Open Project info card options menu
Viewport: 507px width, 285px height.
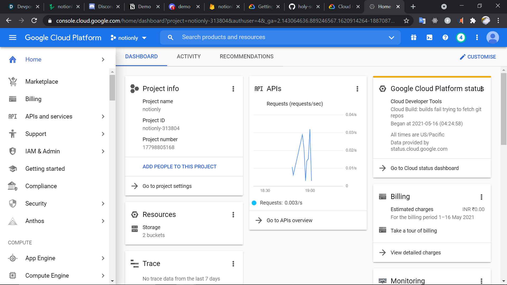coord(233,89)
